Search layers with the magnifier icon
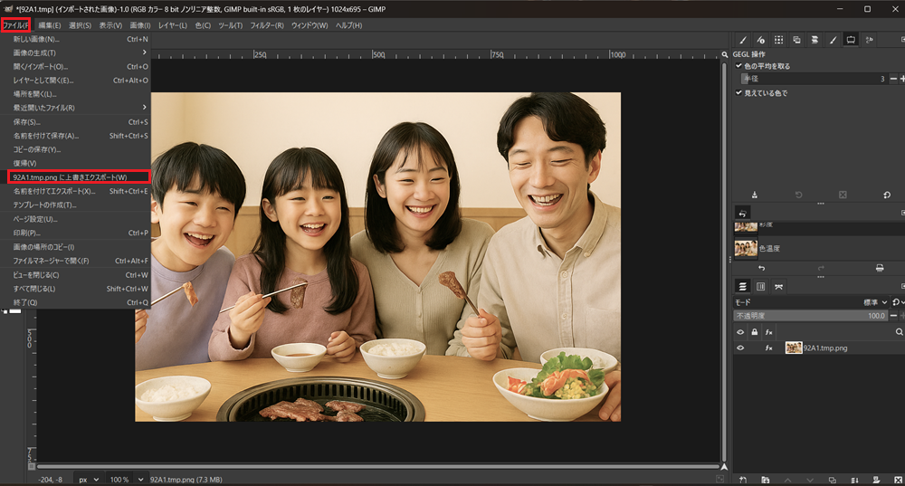Screen dimensions: 905x486 [x=899, y=332]
